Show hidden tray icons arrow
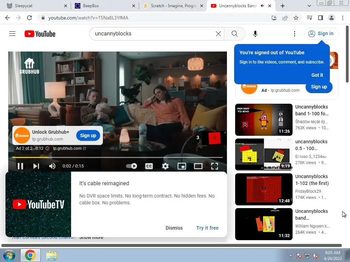 [x=291, y=256]
